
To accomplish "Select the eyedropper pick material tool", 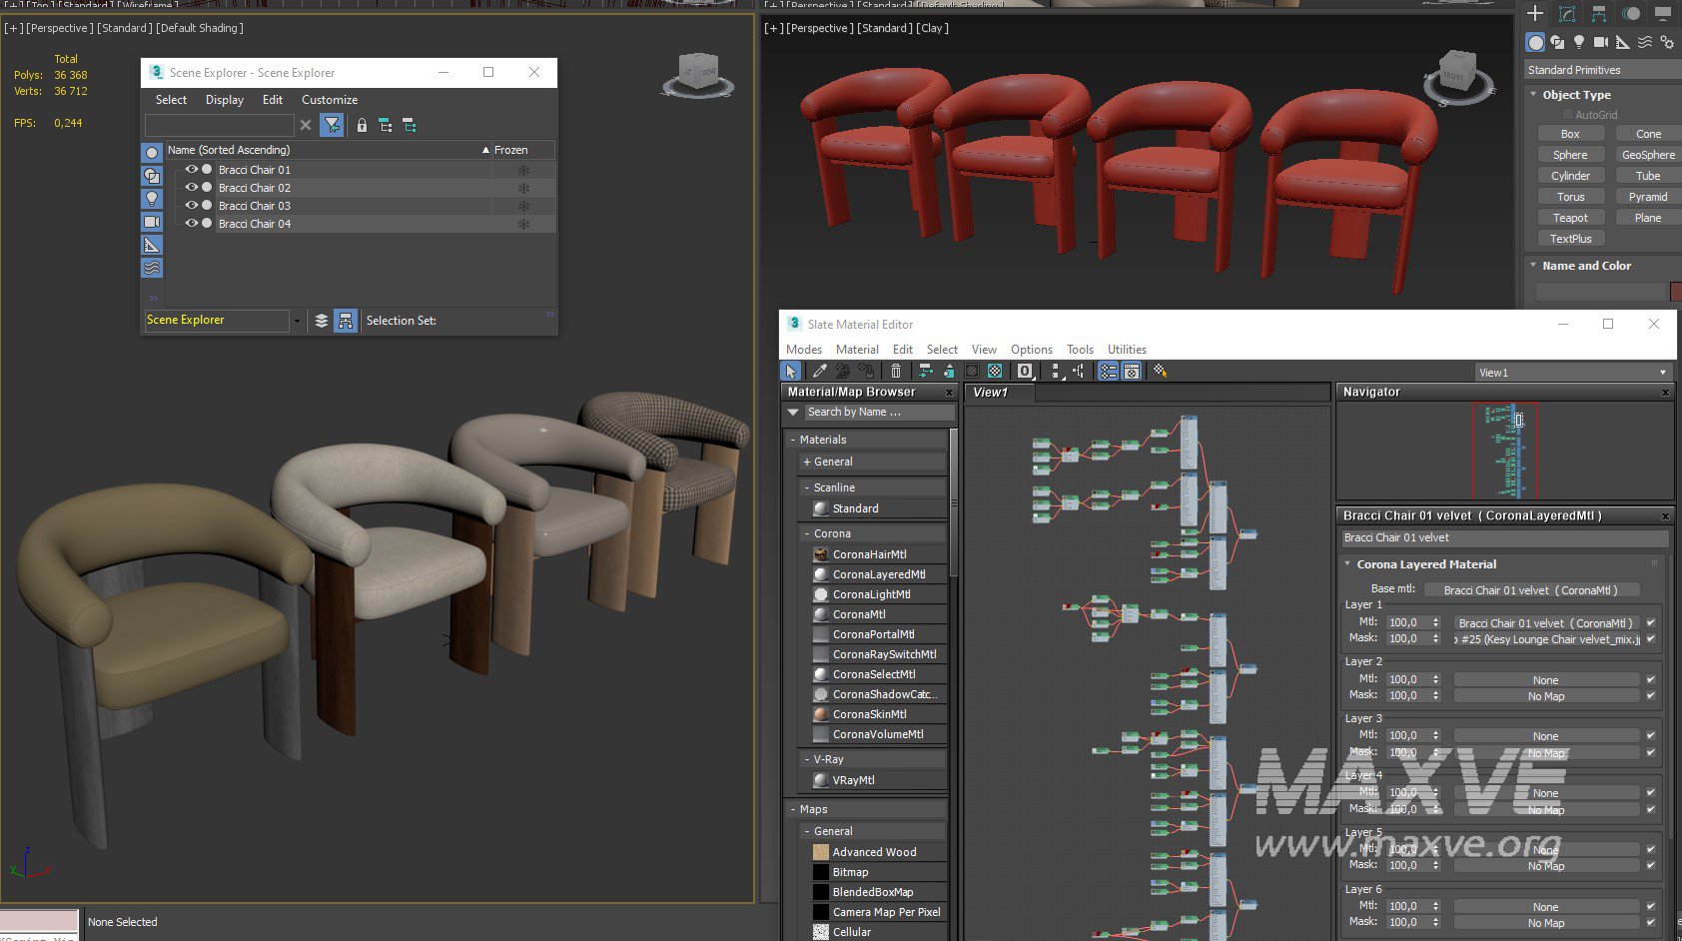I will point(819,371).
